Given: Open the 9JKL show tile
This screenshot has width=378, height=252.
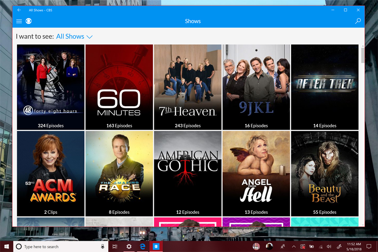Looking at the screenshot, I should pyautogui.click(x=256, y=87).
